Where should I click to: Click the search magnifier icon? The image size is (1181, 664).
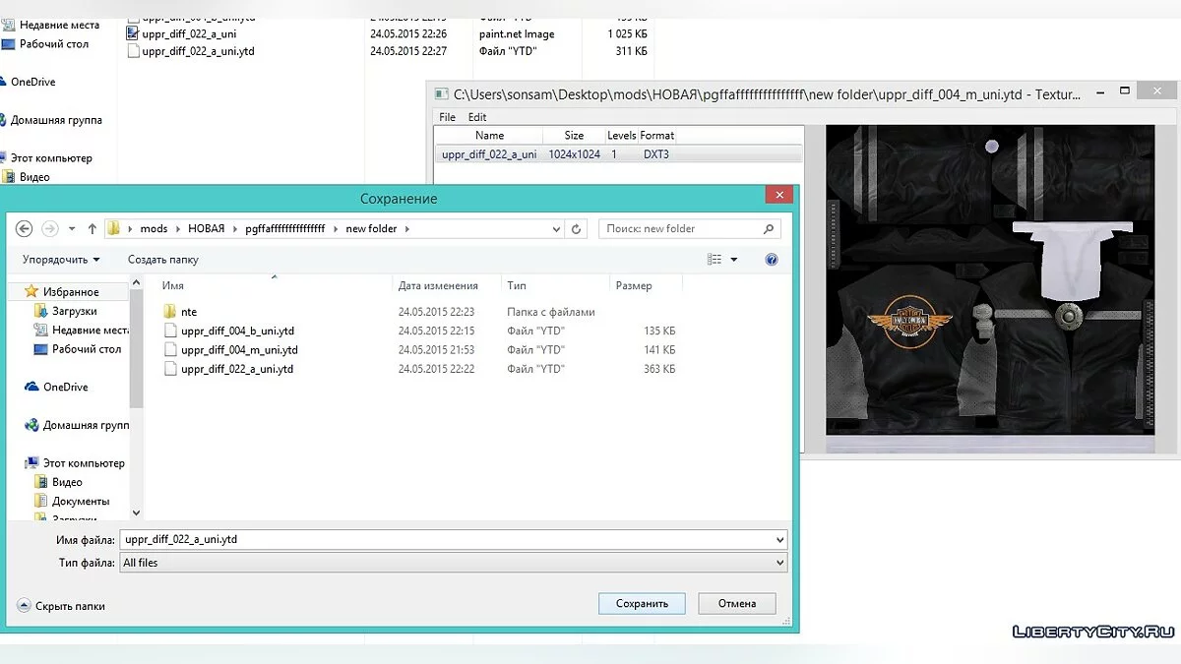769,228
